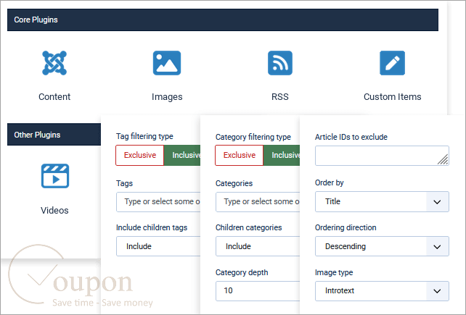Click the Core Plugins header bar

(x=223, y=20)
